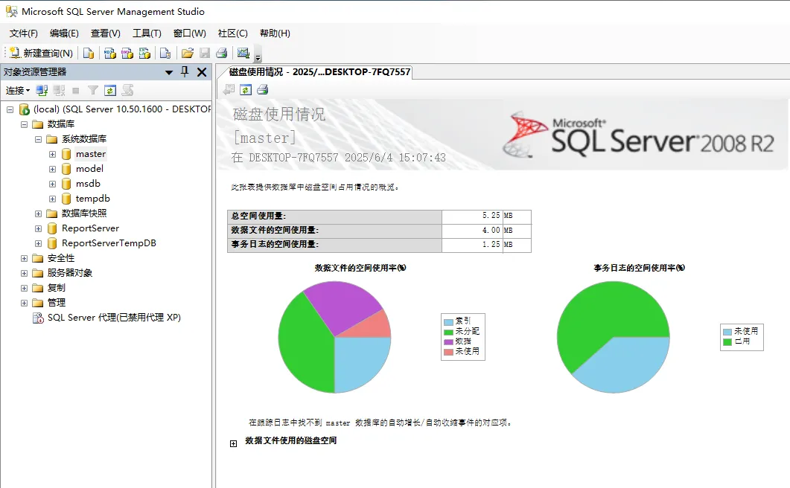Select SQL Server 代理(已禁用代理 XP) node

pos(114,318)
